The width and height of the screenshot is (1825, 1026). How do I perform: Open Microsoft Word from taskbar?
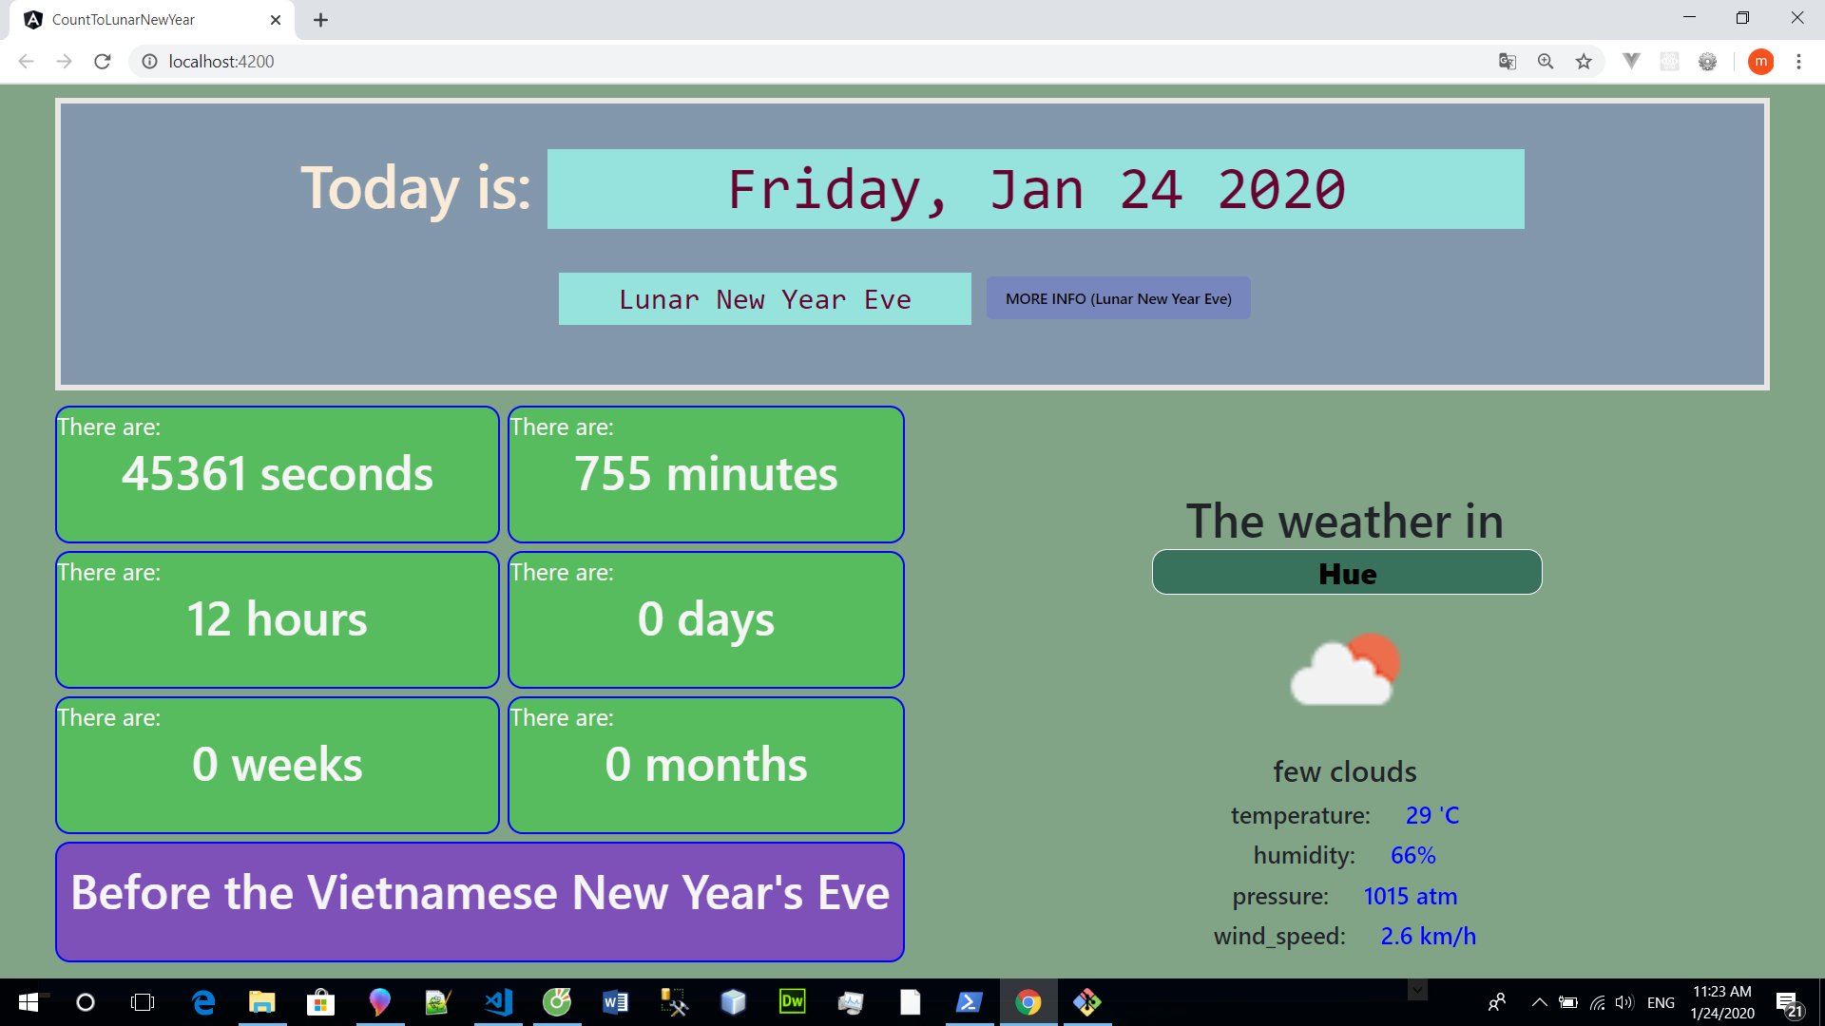coord(615,1002)
